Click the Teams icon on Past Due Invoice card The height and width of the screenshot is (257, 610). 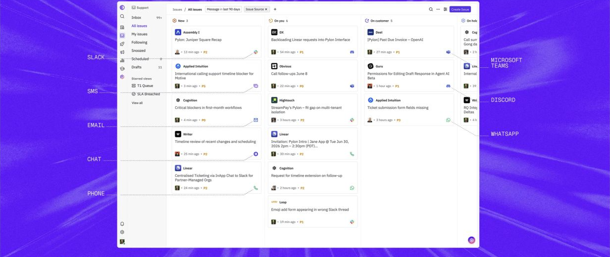(448, 52)
